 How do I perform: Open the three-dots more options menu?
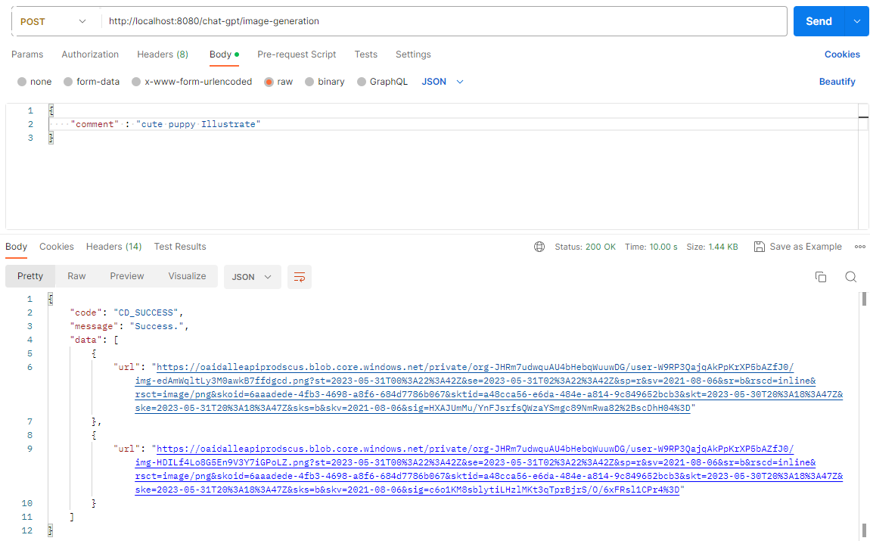pos(859,247)
